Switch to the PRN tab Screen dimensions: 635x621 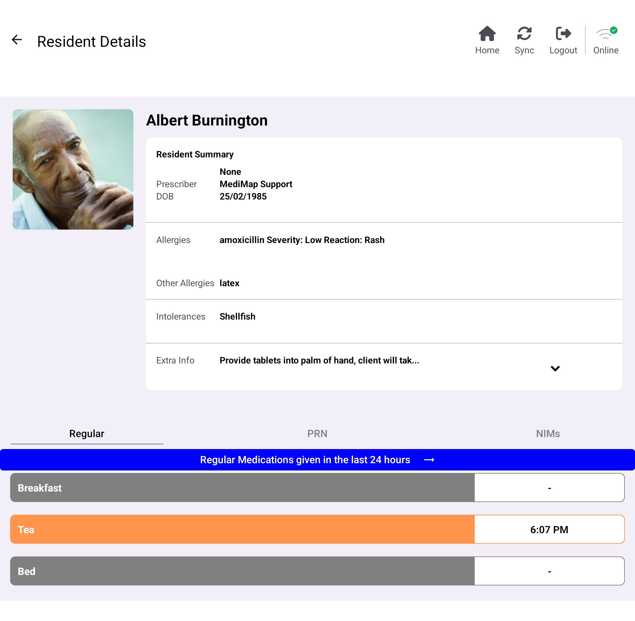pos(317,433)
